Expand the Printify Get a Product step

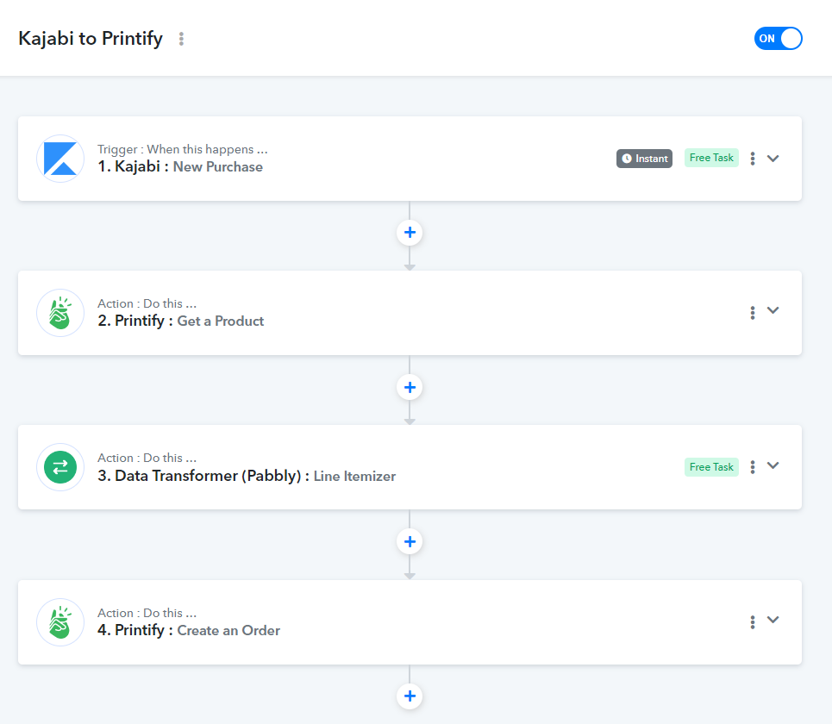(773, 310)
